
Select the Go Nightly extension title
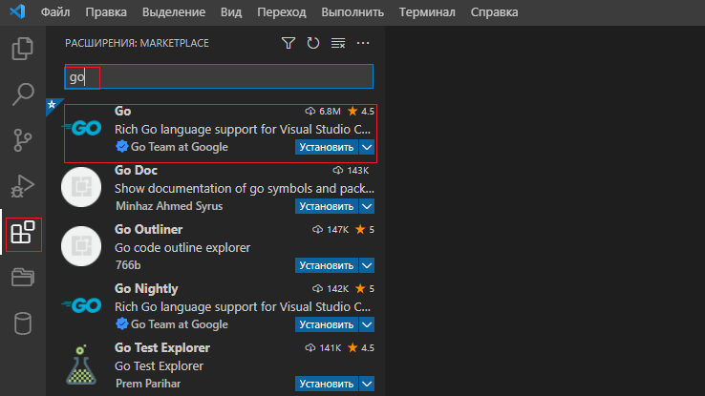pyautogui.click(x=146, y=289)
